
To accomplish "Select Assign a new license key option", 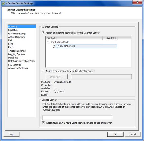I will 43,71.
